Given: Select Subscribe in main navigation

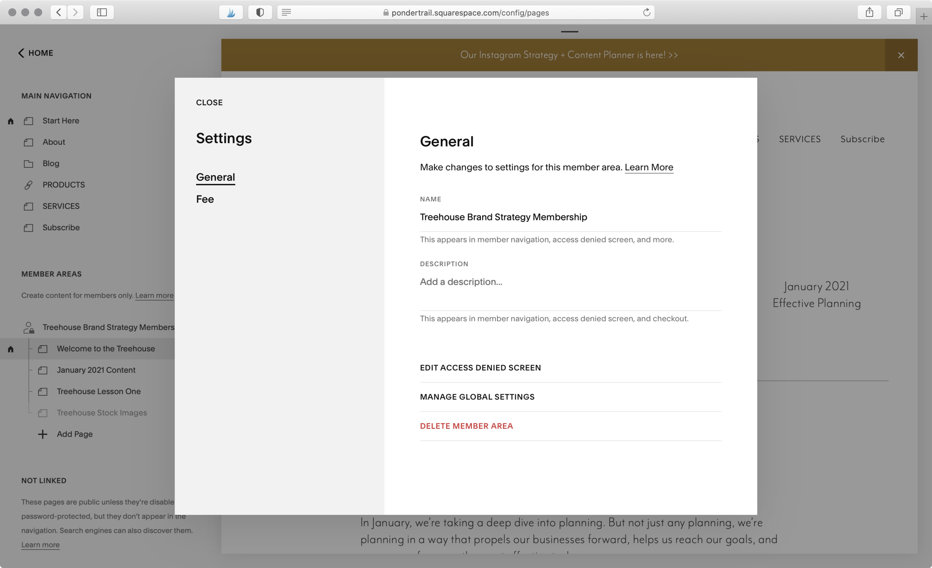Looking at the screenshot, I should [61, 228].
